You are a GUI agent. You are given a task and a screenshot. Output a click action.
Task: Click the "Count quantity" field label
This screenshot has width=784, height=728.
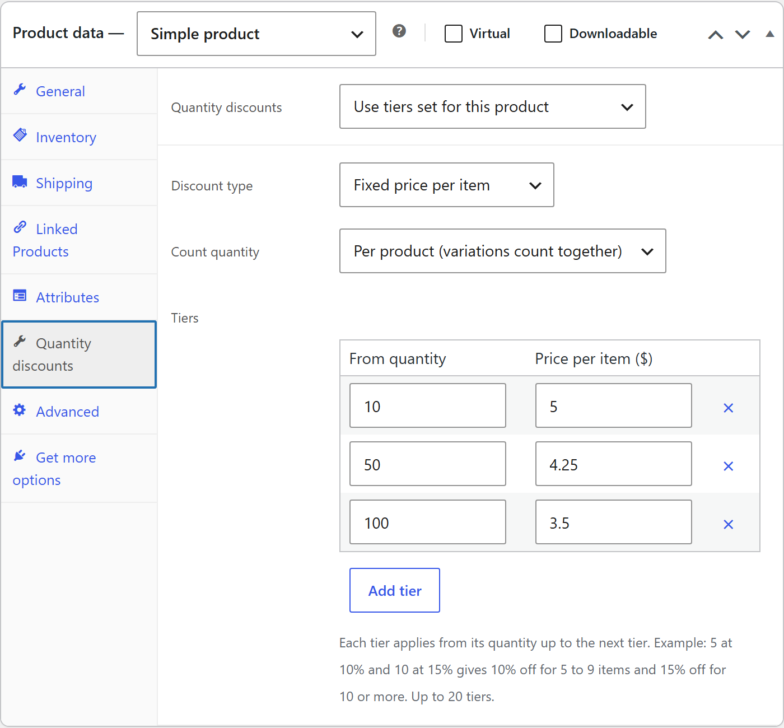pos(215,252)
